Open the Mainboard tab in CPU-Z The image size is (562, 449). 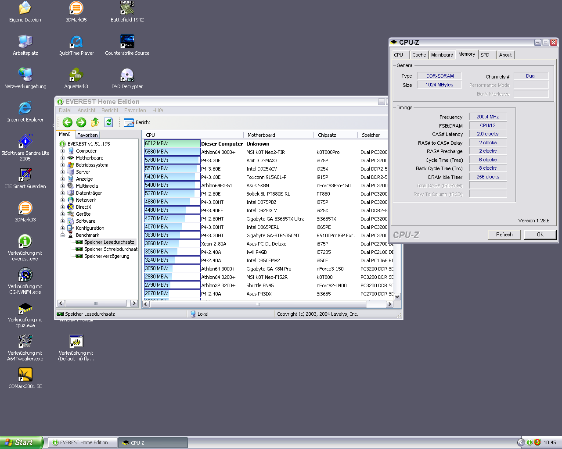pos(442,55)
